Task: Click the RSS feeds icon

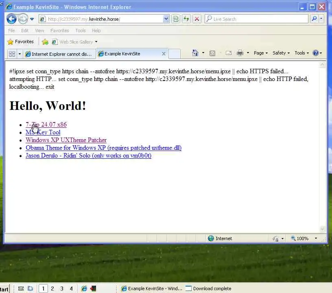Action: (212, 53)
